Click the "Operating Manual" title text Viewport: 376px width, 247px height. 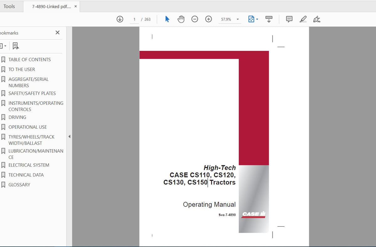pyautogui.click(x=209, y=205)
